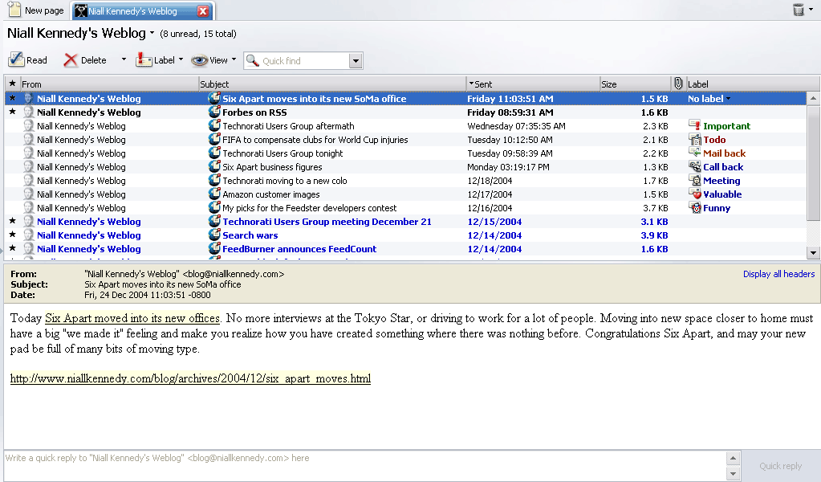This screenshot has height=482, width=821.
Task: Click feed icon beside Technorati Users Group aftermath
Action: pos(214,126)
